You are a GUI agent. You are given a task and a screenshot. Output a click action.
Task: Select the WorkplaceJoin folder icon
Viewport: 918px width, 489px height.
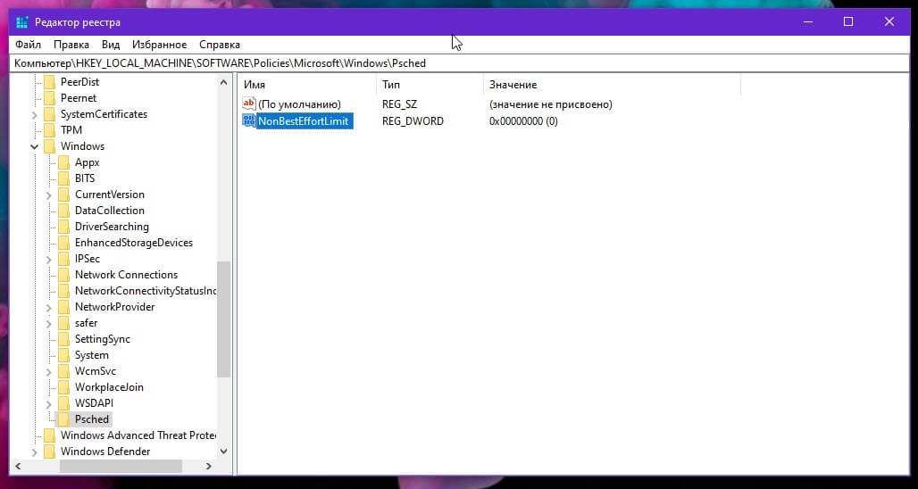point(63,387)
